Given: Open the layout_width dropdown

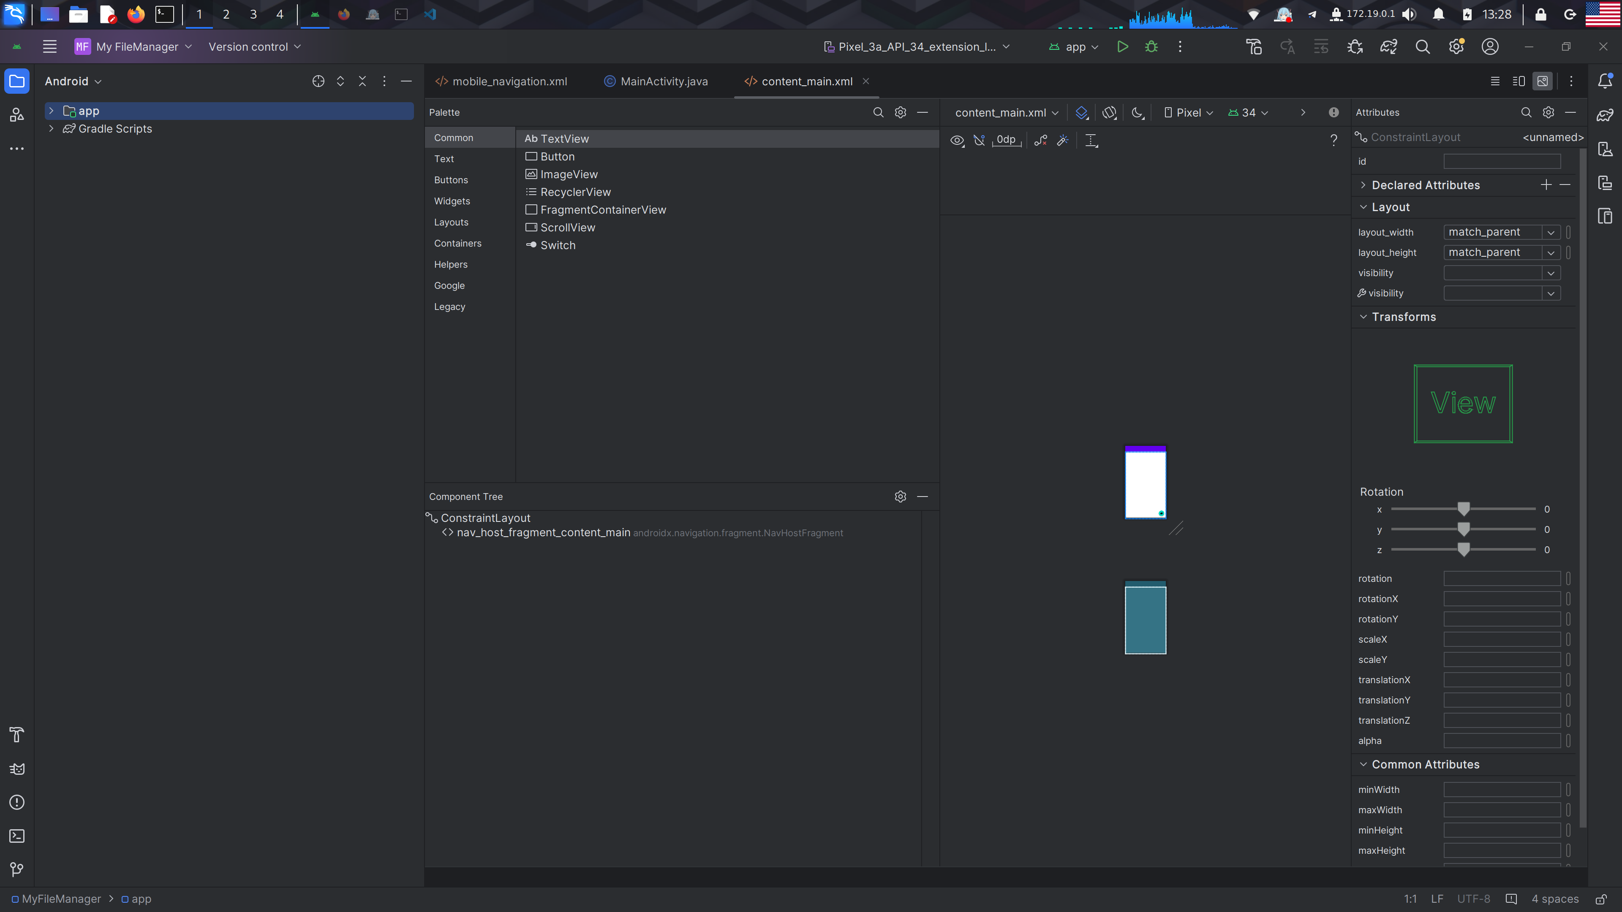Looking at the screenshot, I should [x=1551, y=232].
